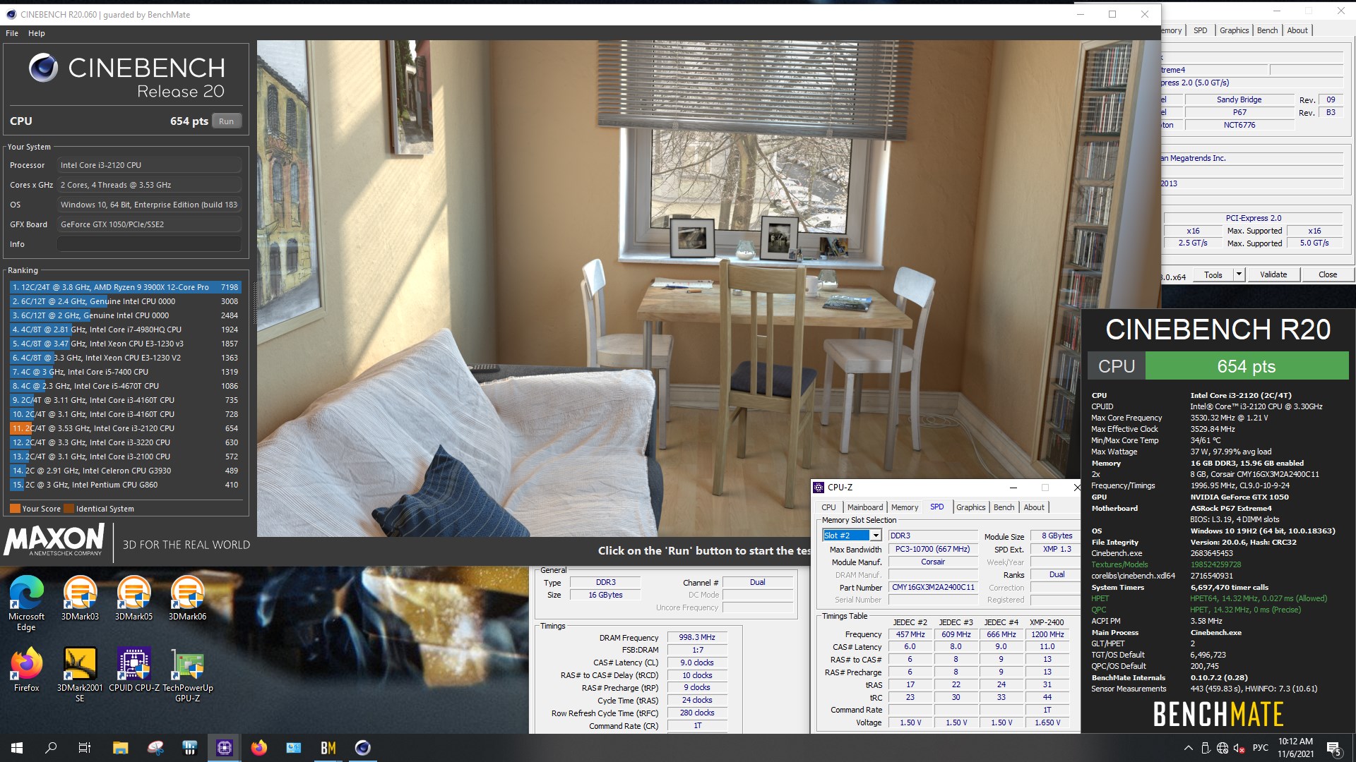The width and height of the screenshot is (1356, 762).
Task: Select ranking row Core i7-4980HQ CPU
Action: click(125, 329)
